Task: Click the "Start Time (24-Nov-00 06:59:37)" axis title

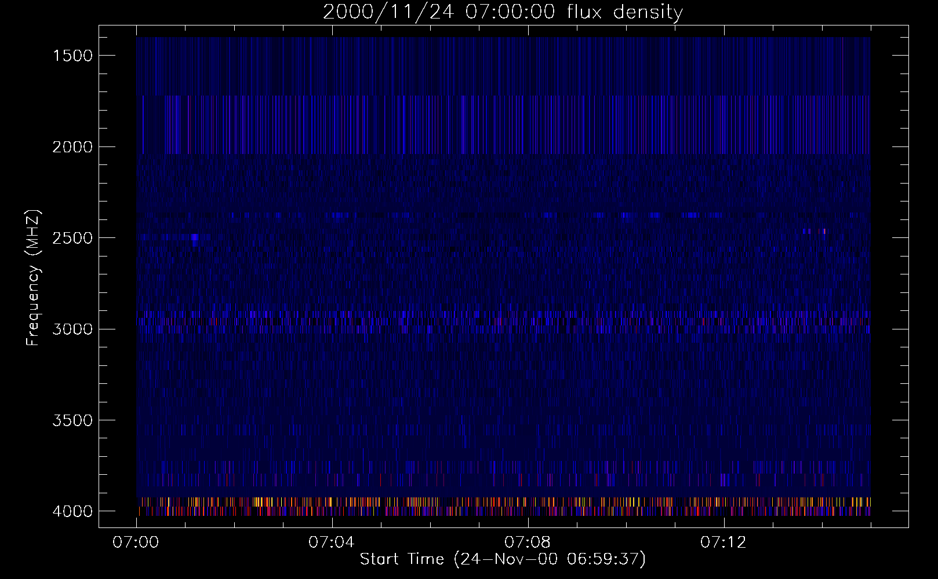Action: pyautogui.click(x=503, y=559)
